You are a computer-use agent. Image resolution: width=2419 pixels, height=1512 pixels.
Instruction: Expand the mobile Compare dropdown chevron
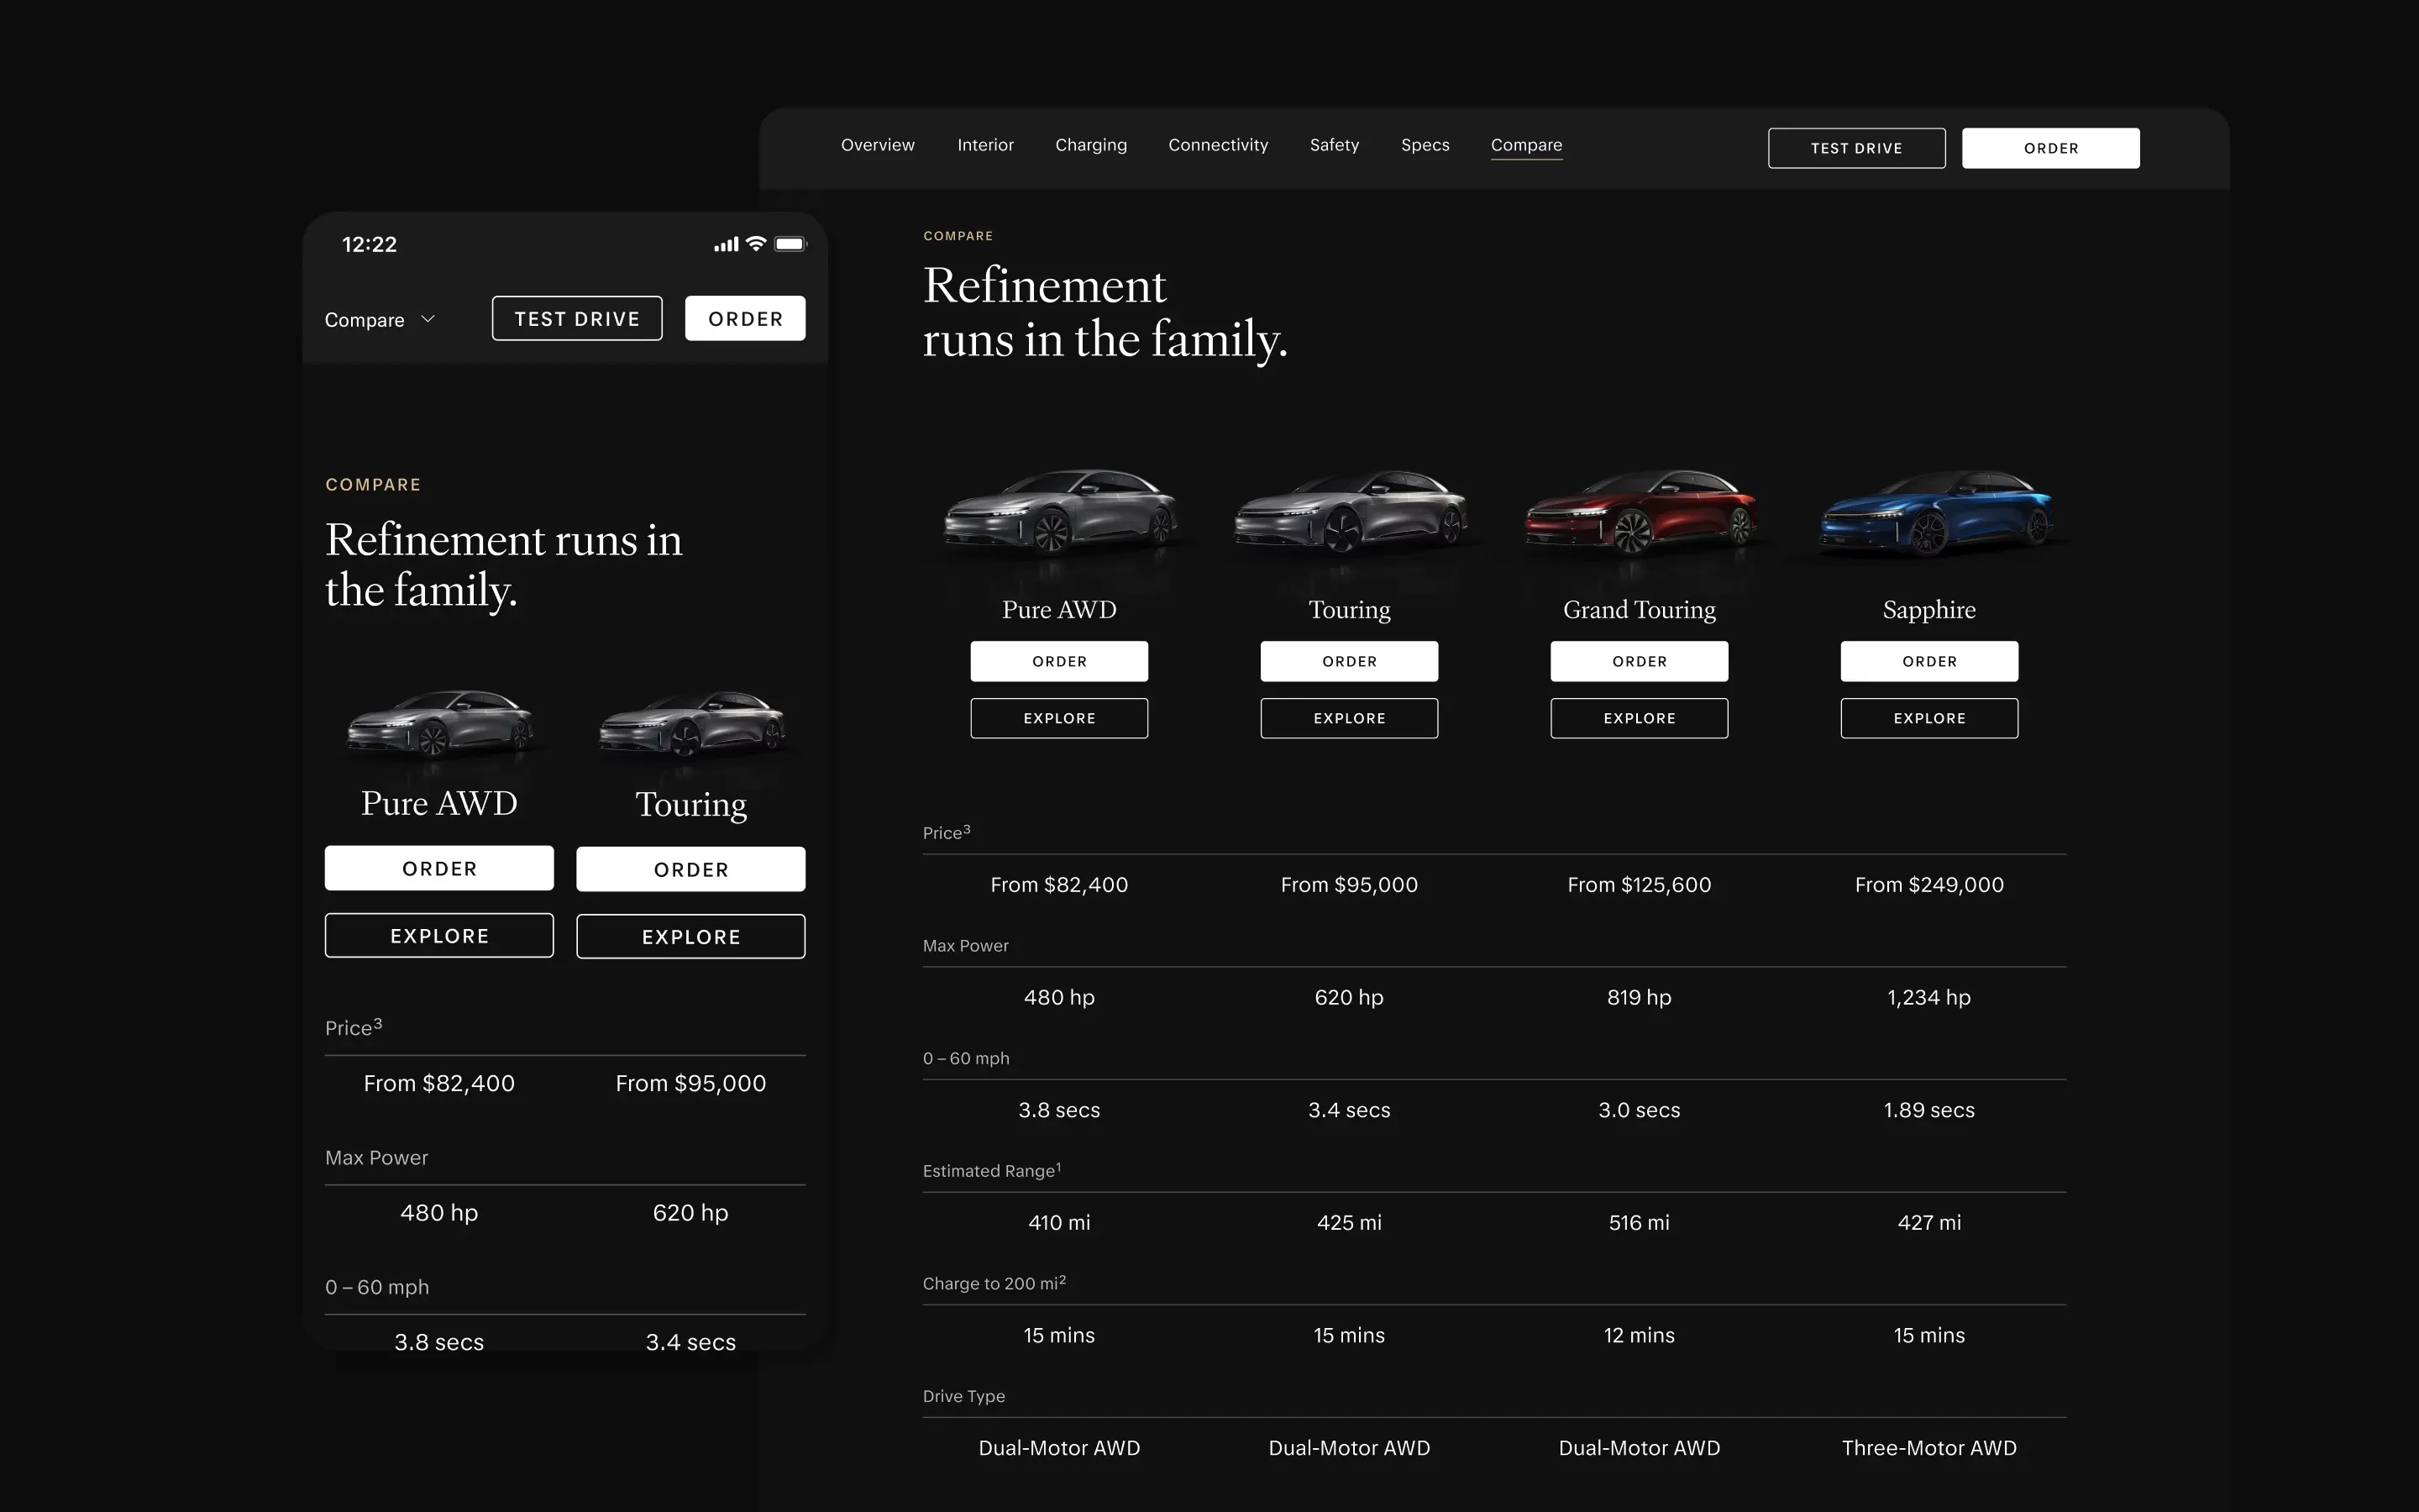pyautogui.click(x=428, y=319)
